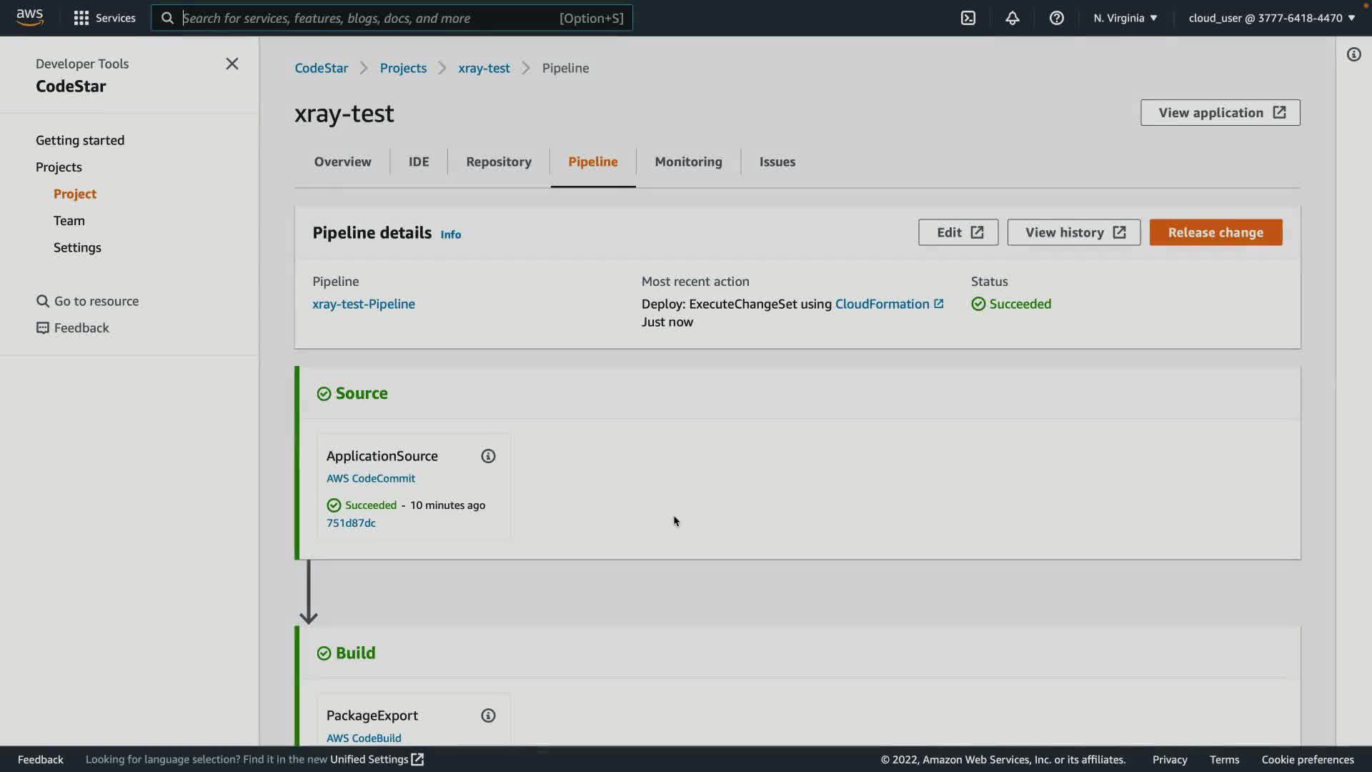Click the help question mark icon
Viewport: 1372px width, 772px height.
click(1056, 18)
